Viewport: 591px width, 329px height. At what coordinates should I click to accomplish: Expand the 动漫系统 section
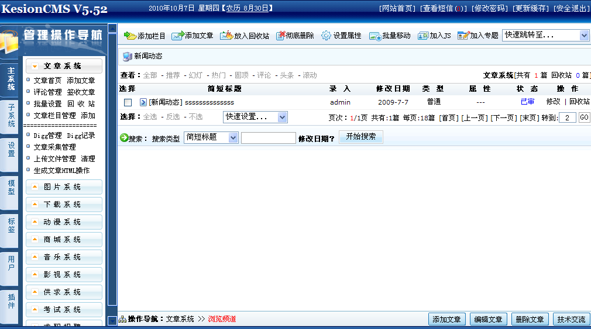coord(64,221)
